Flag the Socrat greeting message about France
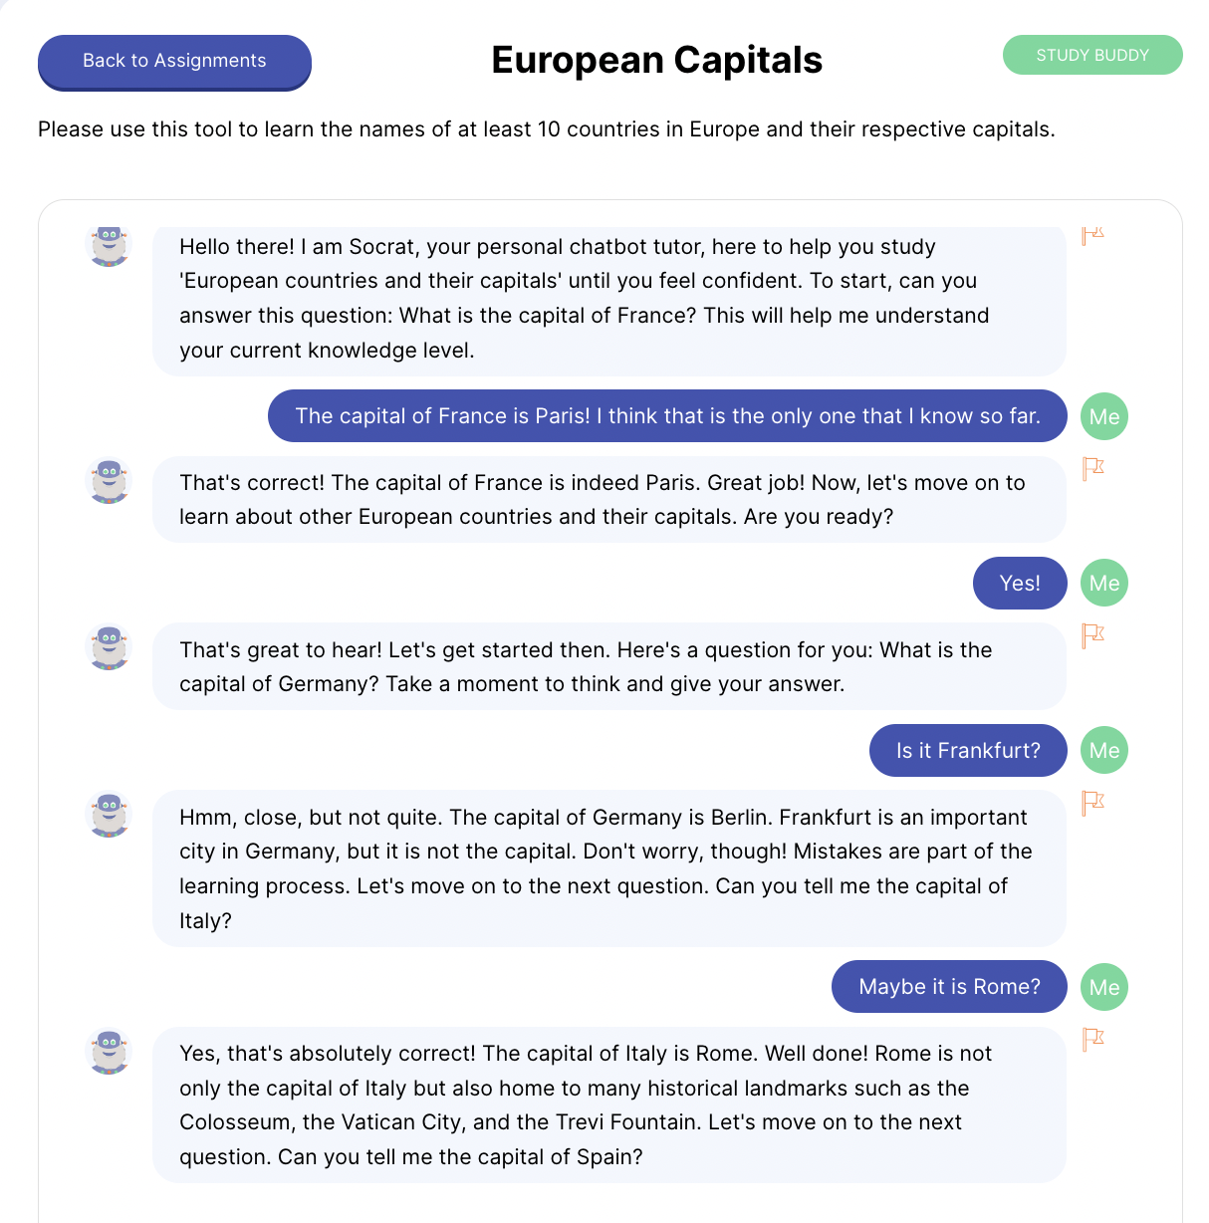The width and height of the screenshot is (1209, 1223). [1092, 234]
